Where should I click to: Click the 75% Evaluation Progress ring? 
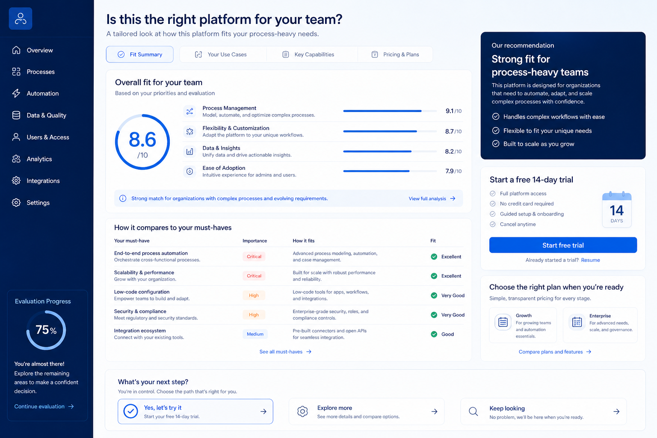[46, 330]
